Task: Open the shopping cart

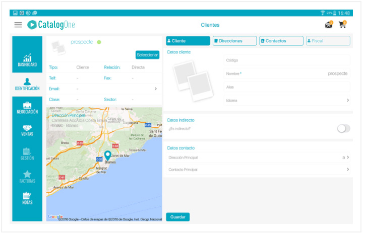Action: tap(343, 25)
